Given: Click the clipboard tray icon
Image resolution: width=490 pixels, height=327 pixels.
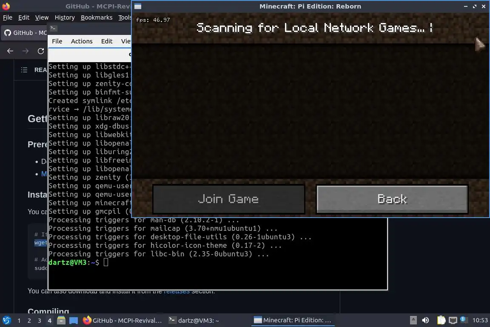Looking at the screenshot, I should click(x=441, y=320).
